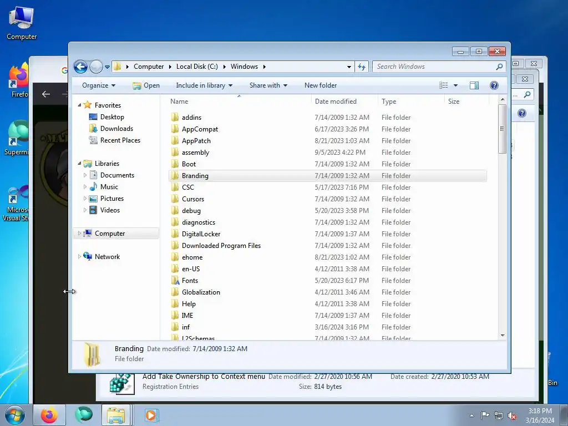Click the ehome folder name
The image size is (568, 426).
pos(192,257)
